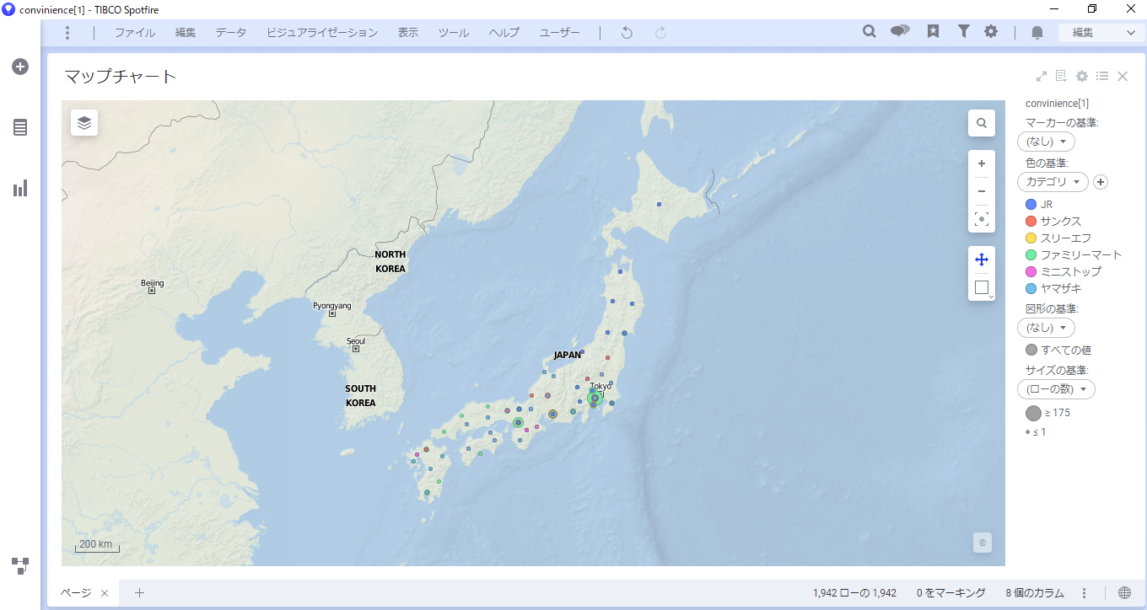Open the data canvas icon at sidebar bottom
The width and height of the screenshot is (1147, 610).
20,565
